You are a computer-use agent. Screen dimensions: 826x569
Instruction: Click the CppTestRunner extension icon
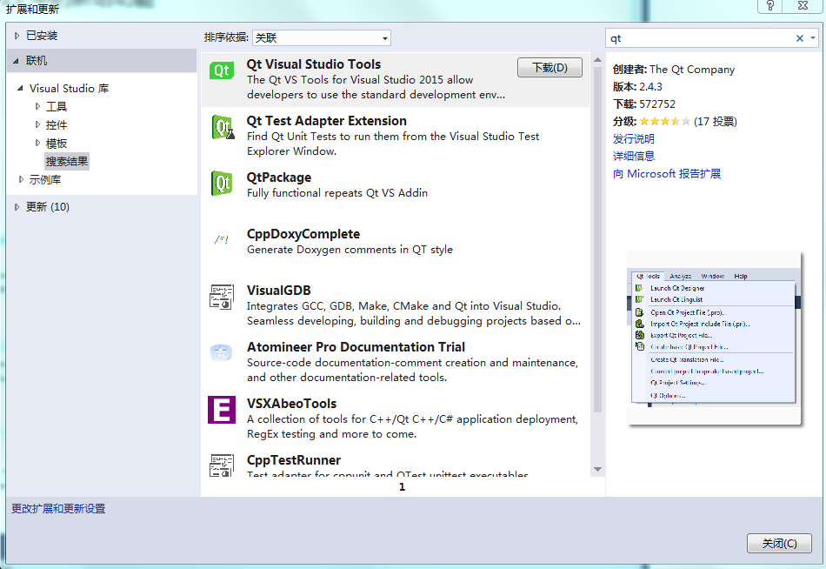222,465
